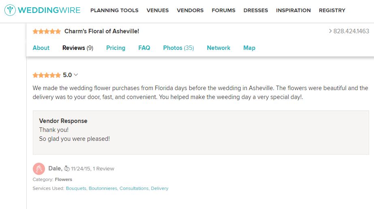Switch to the Map tab
The image size is (374, 209).
(x=249, y=48)
